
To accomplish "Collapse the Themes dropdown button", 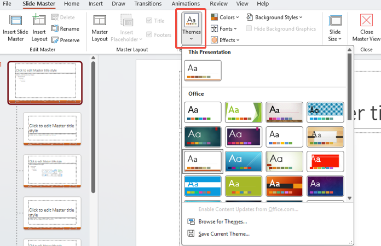I will (x=192, y=28).
